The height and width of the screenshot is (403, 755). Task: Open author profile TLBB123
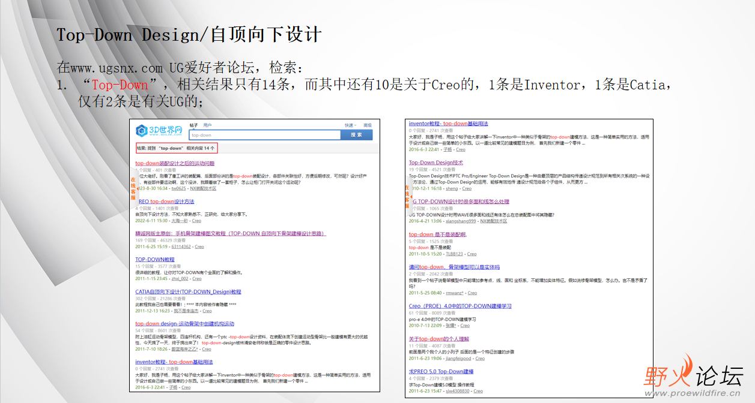pos(454,254)
